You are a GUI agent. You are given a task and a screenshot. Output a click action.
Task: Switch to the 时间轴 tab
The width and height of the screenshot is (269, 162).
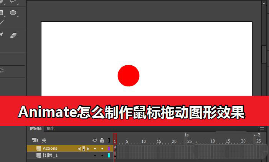(36, 128)
